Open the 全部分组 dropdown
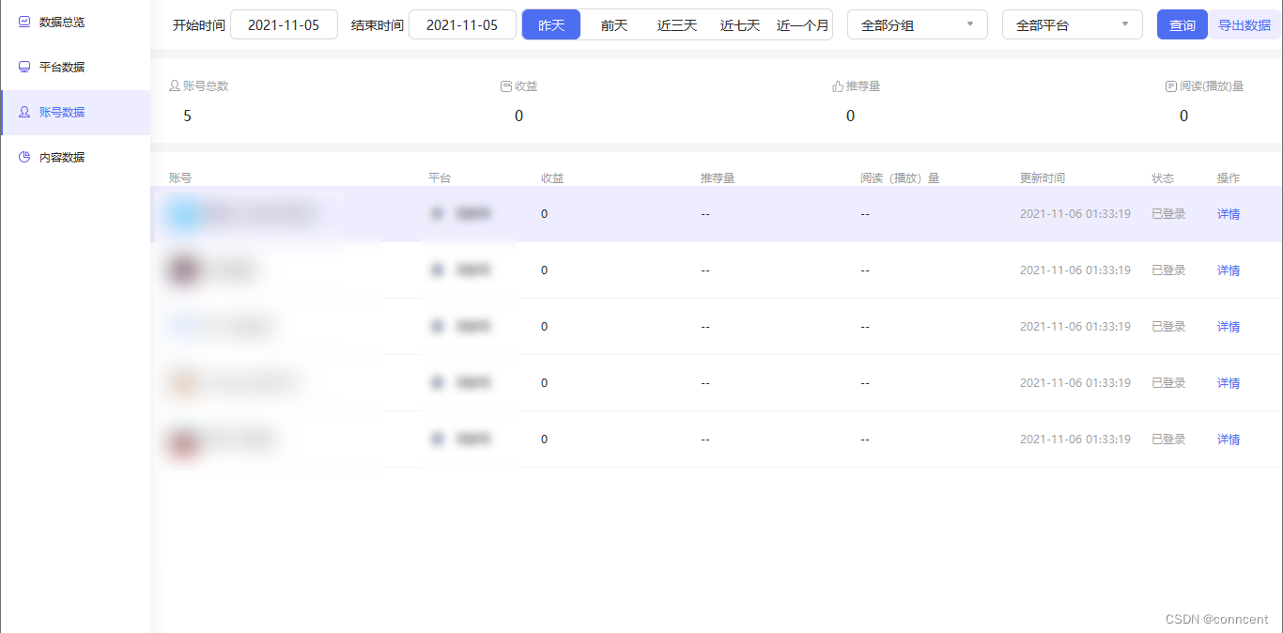This screenshot has width=1283, height=633. 918,25
